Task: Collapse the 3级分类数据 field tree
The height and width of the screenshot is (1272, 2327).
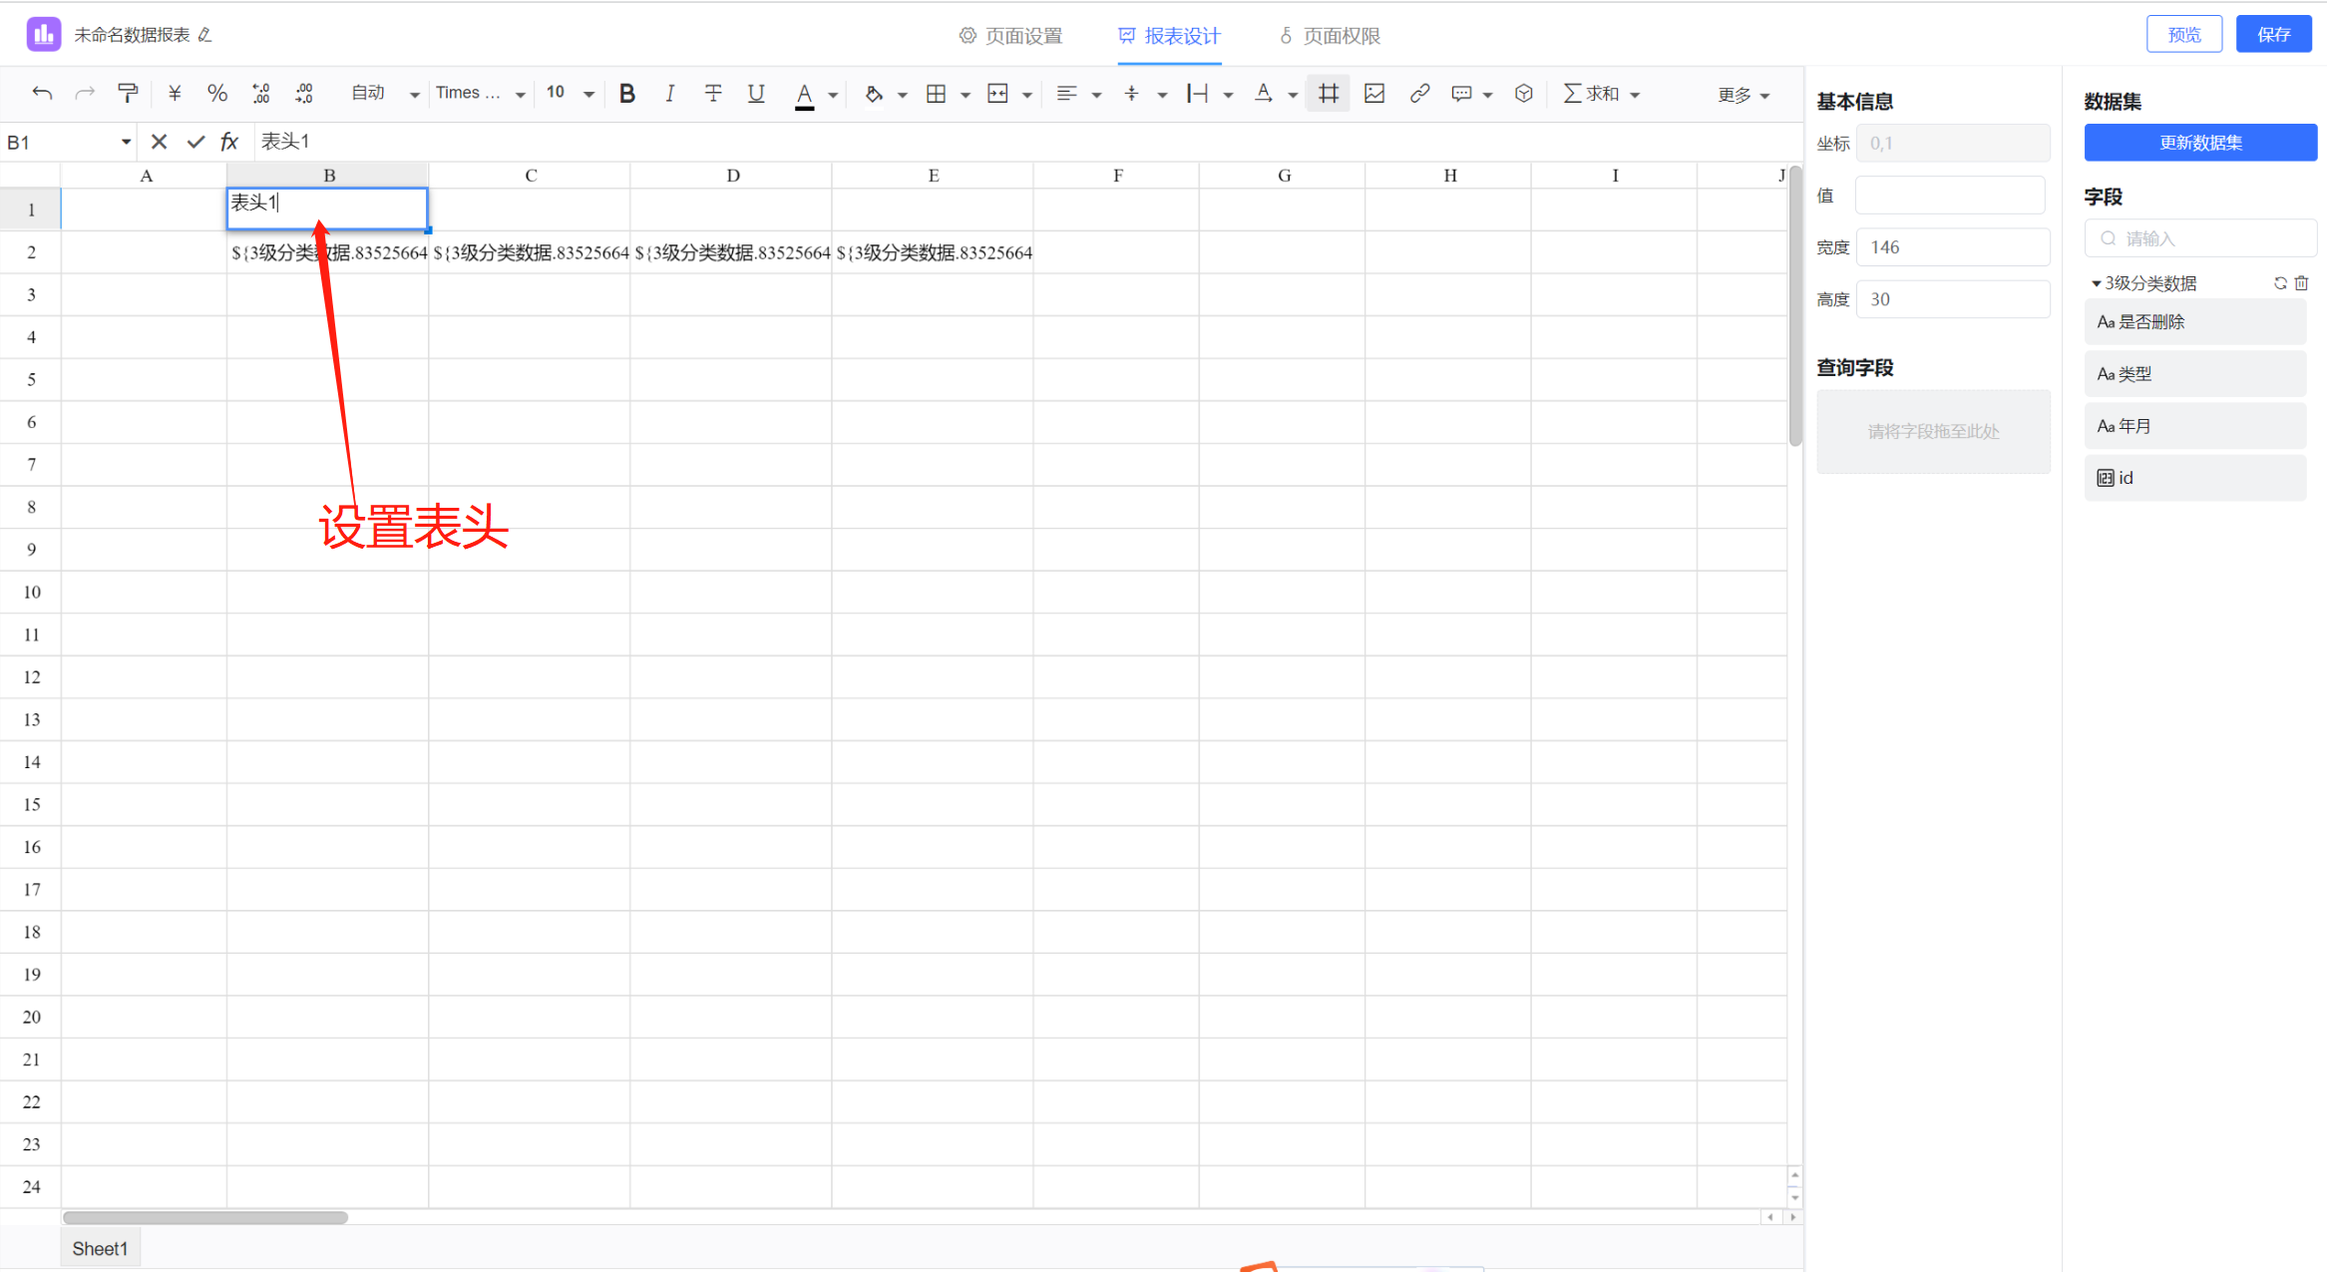Action: (2096, 283)
